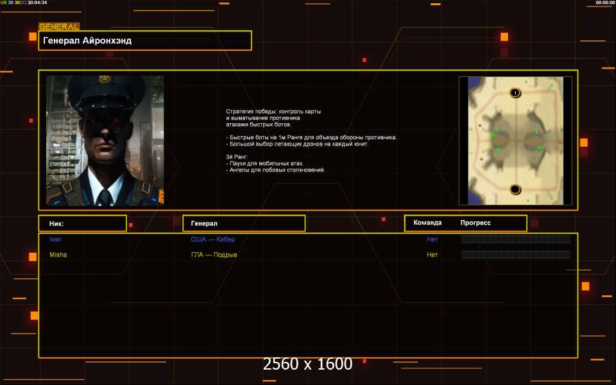Viewport: 616px width, 385px height.
Task: Click the Команда column header
Action: coord(427,223)
